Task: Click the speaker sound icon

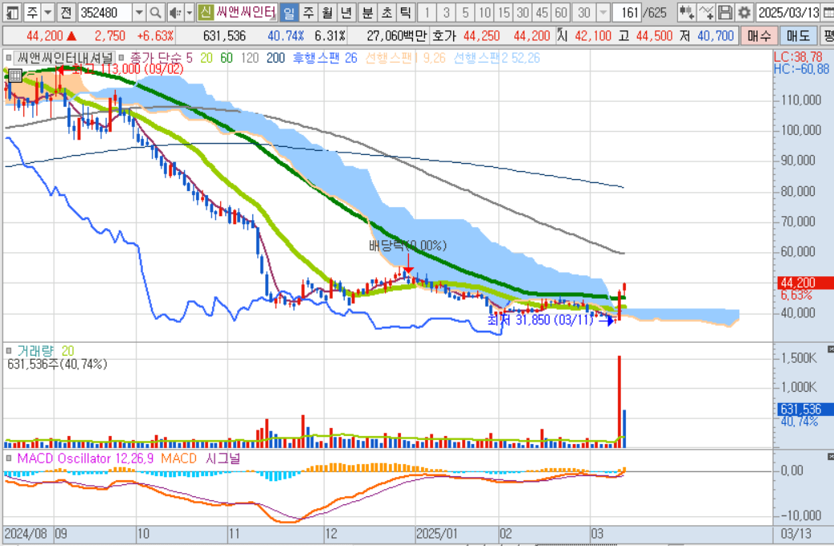Action: [175, 12]
